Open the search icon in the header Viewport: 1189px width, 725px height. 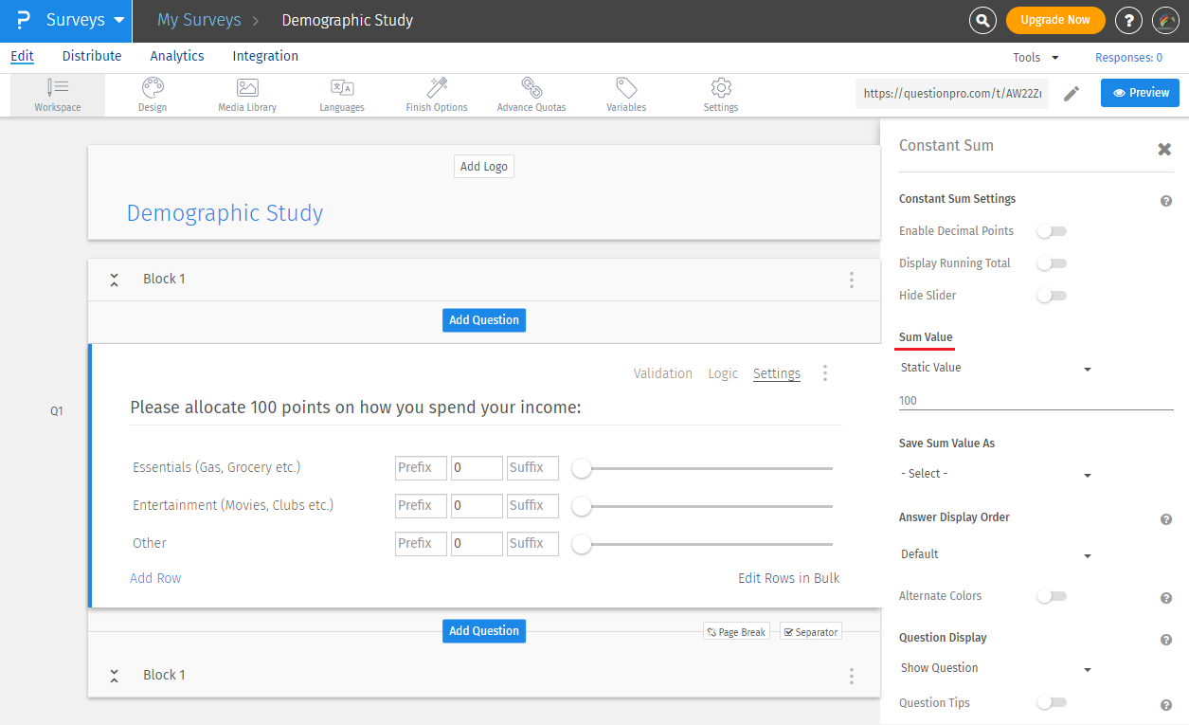(x=982, y=20)
